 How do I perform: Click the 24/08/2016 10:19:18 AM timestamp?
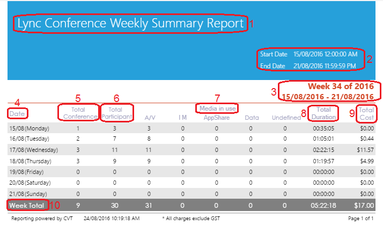tap(112, 219)
